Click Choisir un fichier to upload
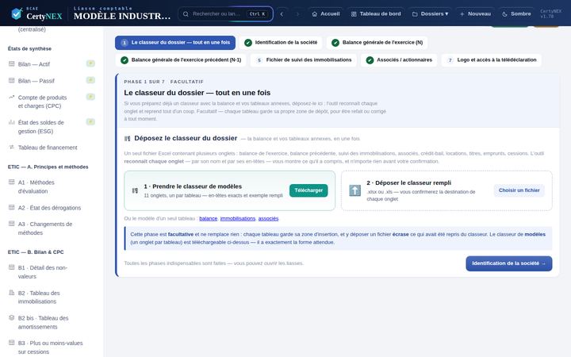 coord(519,190)
